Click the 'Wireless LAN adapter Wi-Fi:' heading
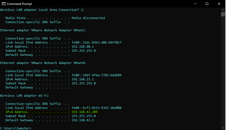 coord(25,96)
